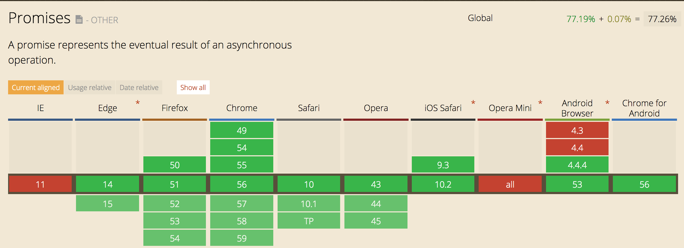Open the asterisk note next to Android Browser
The image size is (684, 248).
607,103
